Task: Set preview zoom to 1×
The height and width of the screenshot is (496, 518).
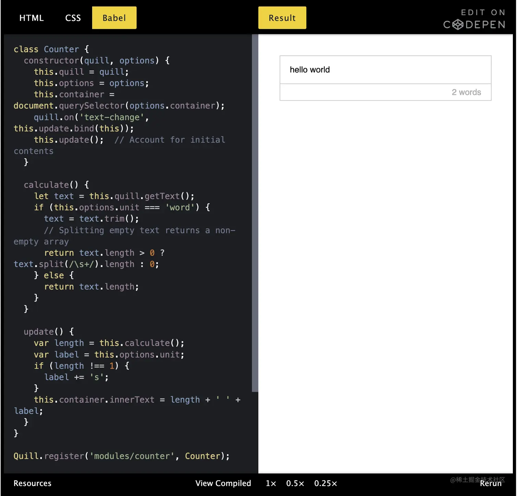Action: [x=271, y=483]
